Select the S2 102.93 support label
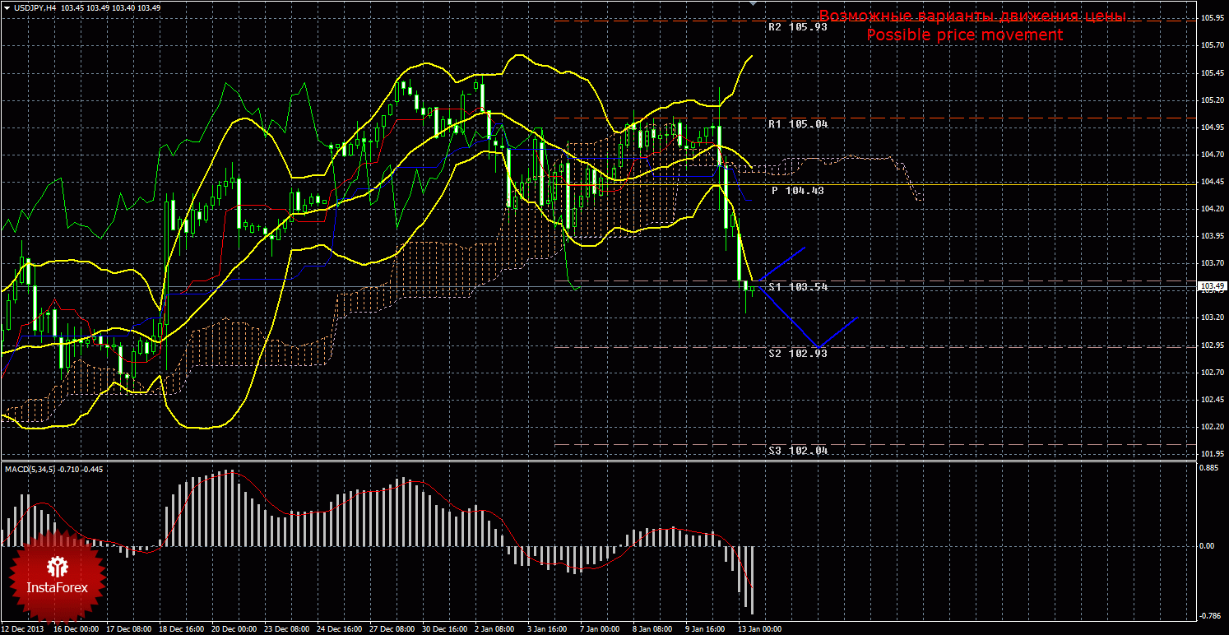The width and height of the screenshot is (1229, 635). (797, 353)
